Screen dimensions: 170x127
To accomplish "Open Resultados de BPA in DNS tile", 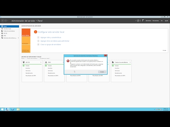I will (x=53, y=75).
